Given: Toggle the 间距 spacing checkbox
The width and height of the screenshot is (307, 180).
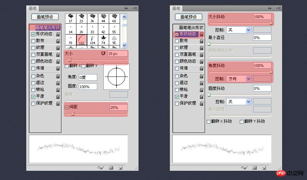Looking at the screenshot, I should tap(67, 107).
